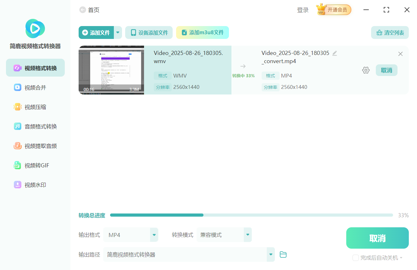The image size is (417, 270).
Task: Open the 转换模式 兼容模式 dropdown
Action: point(247,235)
